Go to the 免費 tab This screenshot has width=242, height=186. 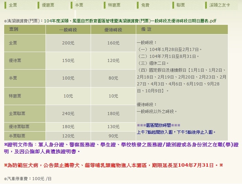[145, 5]
